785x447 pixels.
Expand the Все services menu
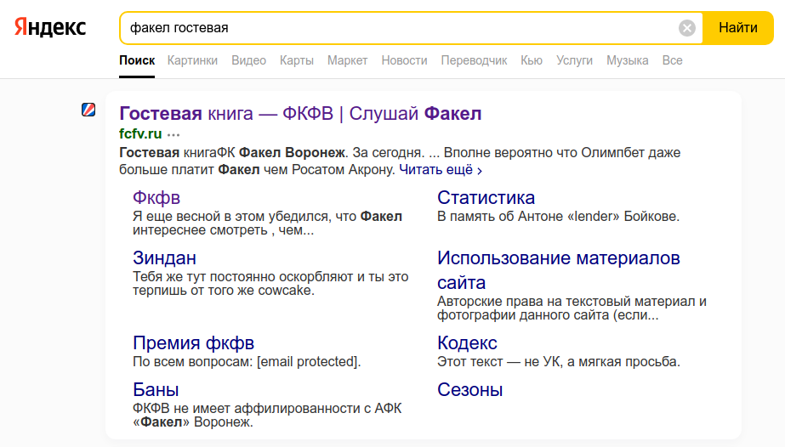click(672, 60)
